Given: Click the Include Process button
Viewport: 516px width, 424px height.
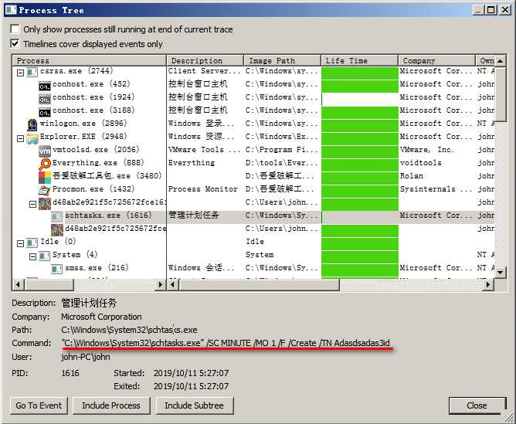Looking at the screenshot, I should pyautogui.click(x=111, y=405).
